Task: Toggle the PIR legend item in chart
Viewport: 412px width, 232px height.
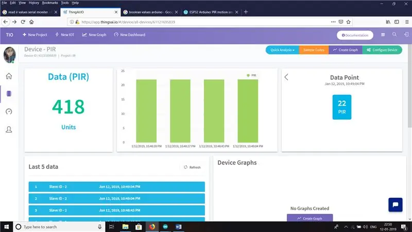Action: point(251,75)
